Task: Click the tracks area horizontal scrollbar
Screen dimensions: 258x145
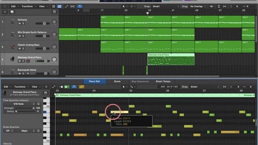Action: (142, 76)
